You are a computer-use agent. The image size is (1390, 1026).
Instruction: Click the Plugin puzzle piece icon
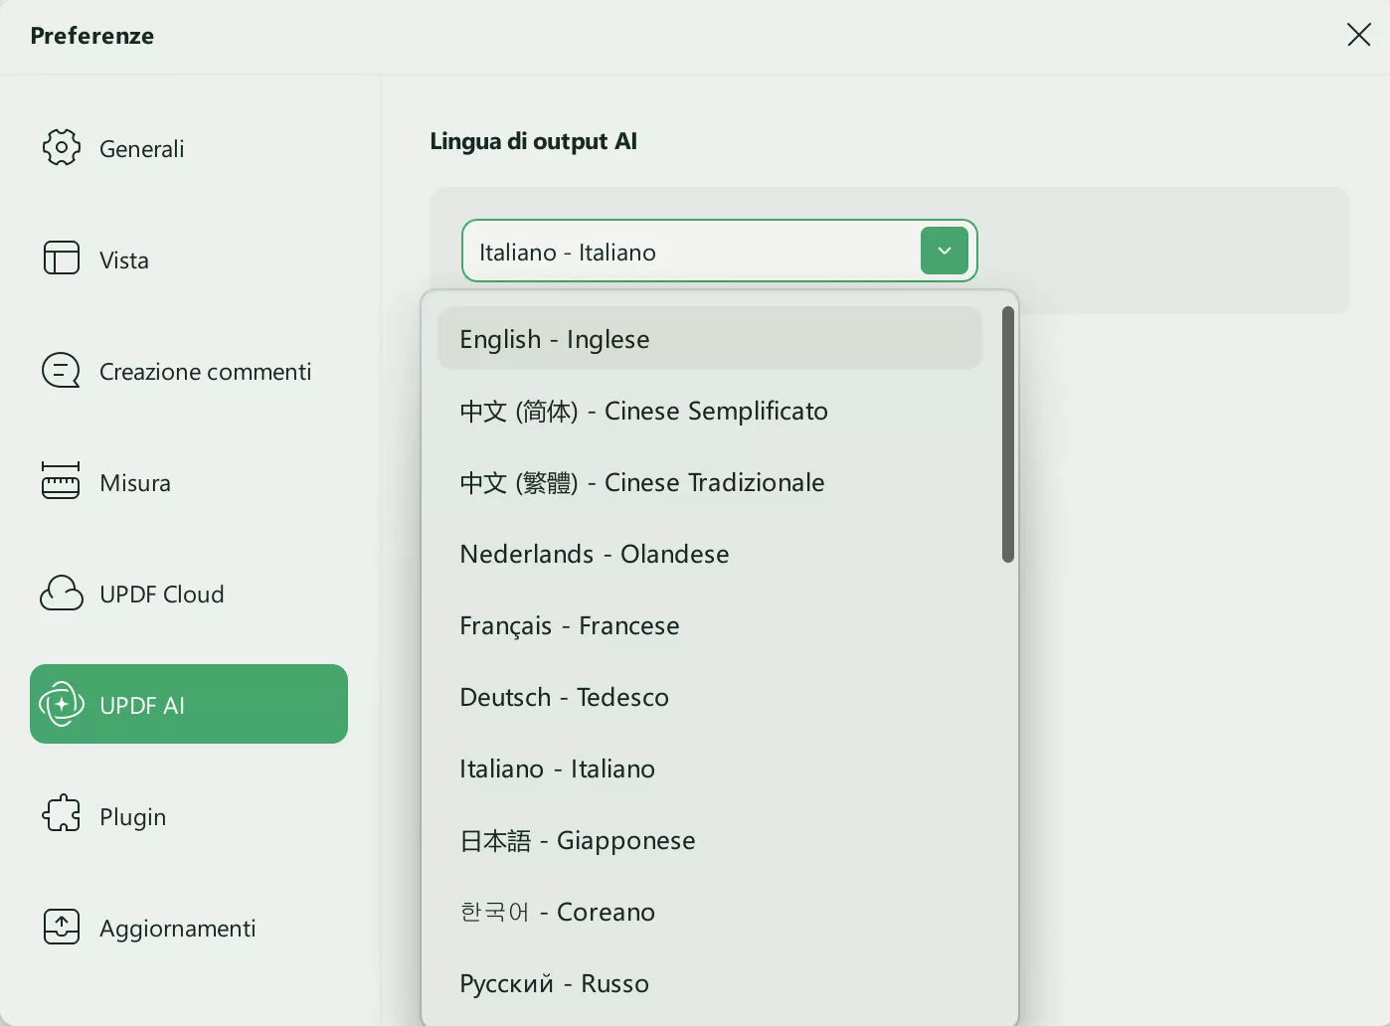pyautogui.click(x=62, y=813)
